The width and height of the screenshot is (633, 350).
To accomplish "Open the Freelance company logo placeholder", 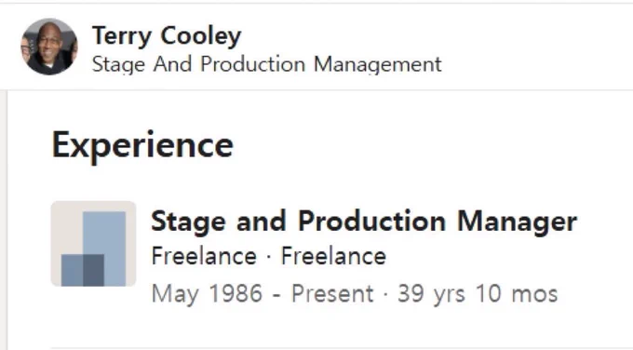I will tap(93, 244).
